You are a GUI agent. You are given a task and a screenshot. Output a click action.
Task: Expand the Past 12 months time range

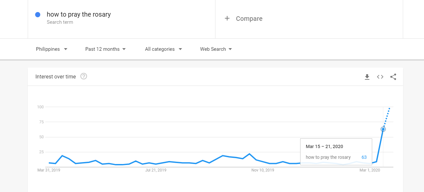pyautogui.click(x=105, y=49)
